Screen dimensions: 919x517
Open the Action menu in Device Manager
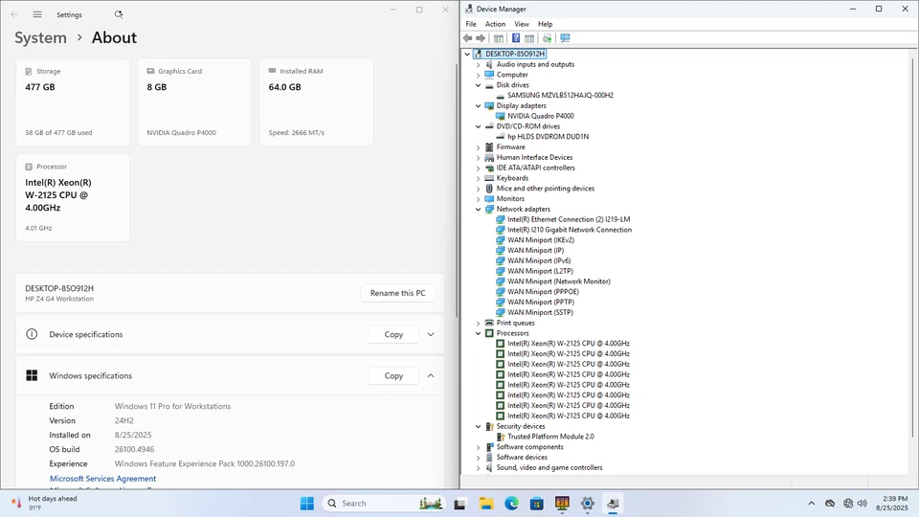(495, 24)
